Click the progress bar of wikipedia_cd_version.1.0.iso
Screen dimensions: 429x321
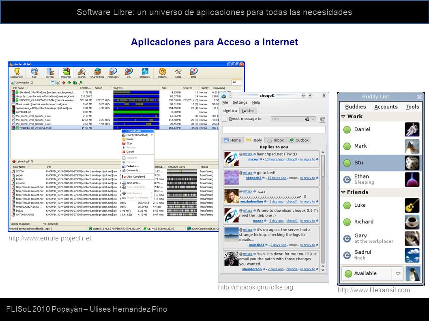pyautogui.click(x=136, y=128)
